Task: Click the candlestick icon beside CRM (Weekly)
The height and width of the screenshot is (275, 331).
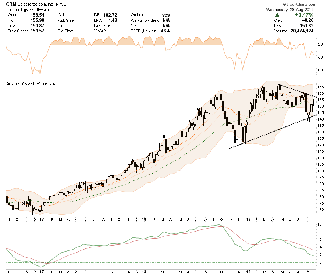Action: click(9, 84)
